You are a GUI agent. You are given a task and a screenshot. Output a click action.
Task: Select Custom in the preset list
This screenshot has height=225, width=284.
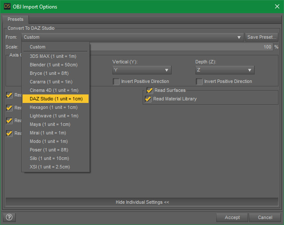click(55, 47)
